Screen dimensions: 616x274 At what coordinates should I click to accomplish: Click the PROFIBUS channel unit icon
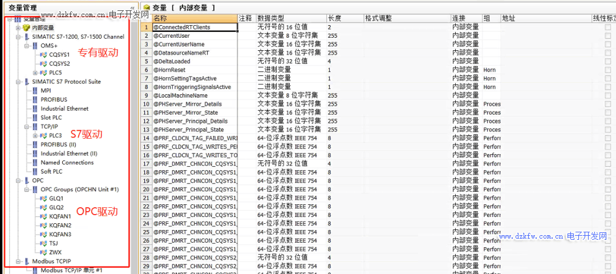click(x=35, y=100)
